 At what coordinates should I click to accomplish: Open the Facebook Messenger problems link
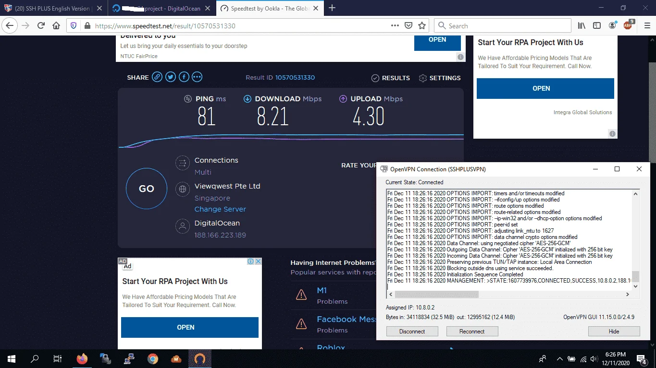[346, 319]
